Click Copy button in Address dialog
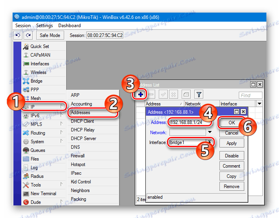This screenshot has height=218, width=279. click(x=232, y=176)
